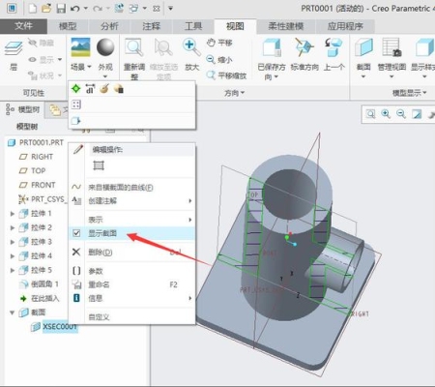Image resolution: width=435 pixels, height=387 pixels.
Task: Click 重新调整 refit icon in ribbon
Action: (134, 47)
